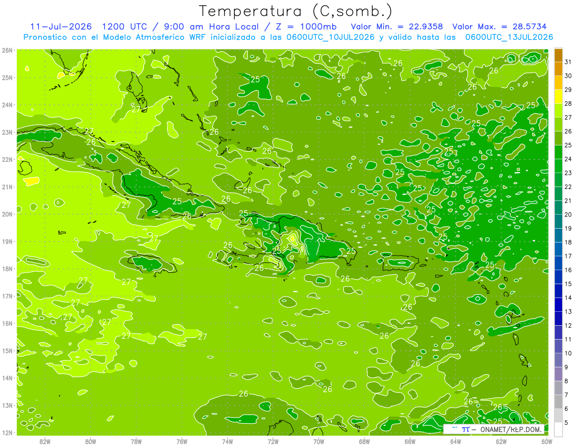Click the "Valor Max. = 28.5734" value
The height and width of the screenshot is (448, 581).
point(500,26)
